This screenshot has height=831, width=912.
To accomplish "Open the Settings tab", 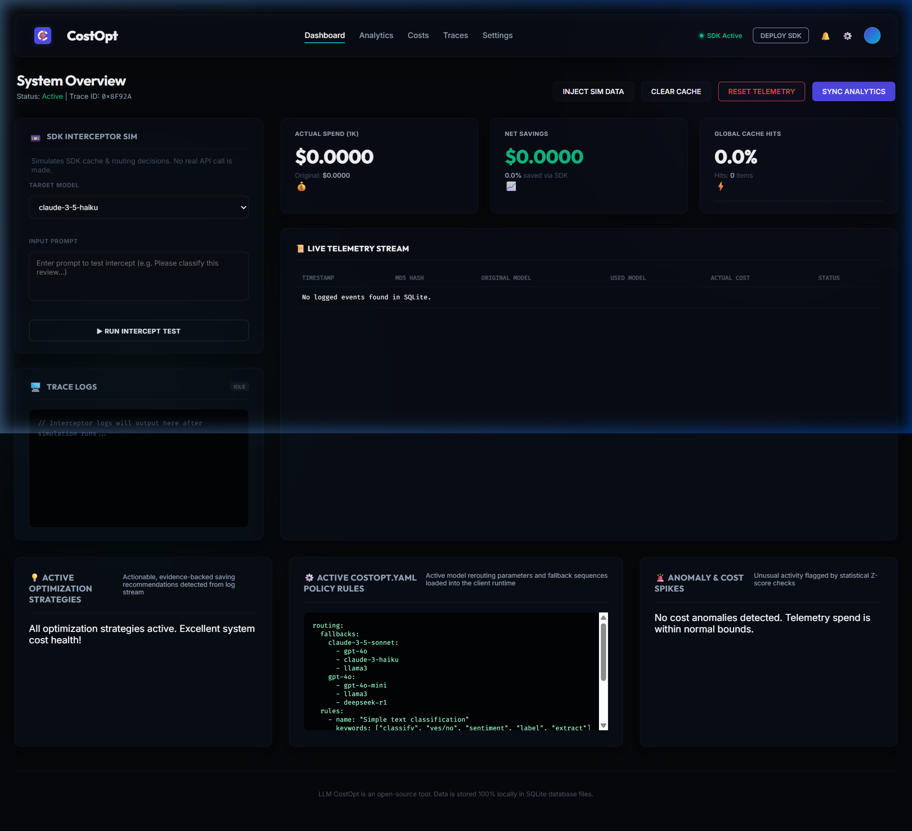I will pos(497,36).
